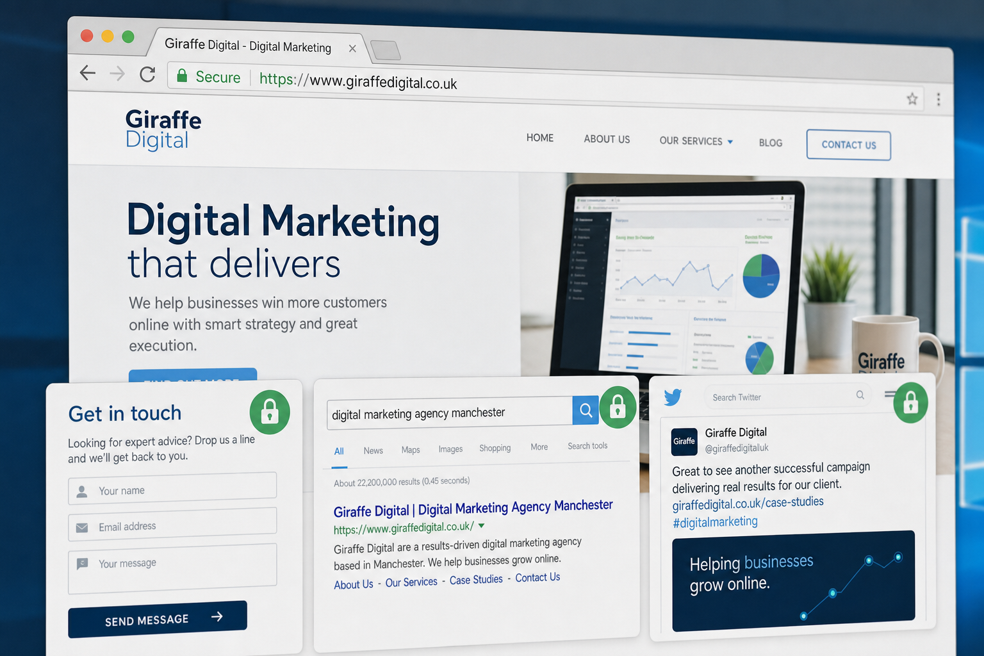Image resolution: width=984 pixels, height=656 pixels.
Task: Click the Search Twitter input field
Action: pos(787,397)
